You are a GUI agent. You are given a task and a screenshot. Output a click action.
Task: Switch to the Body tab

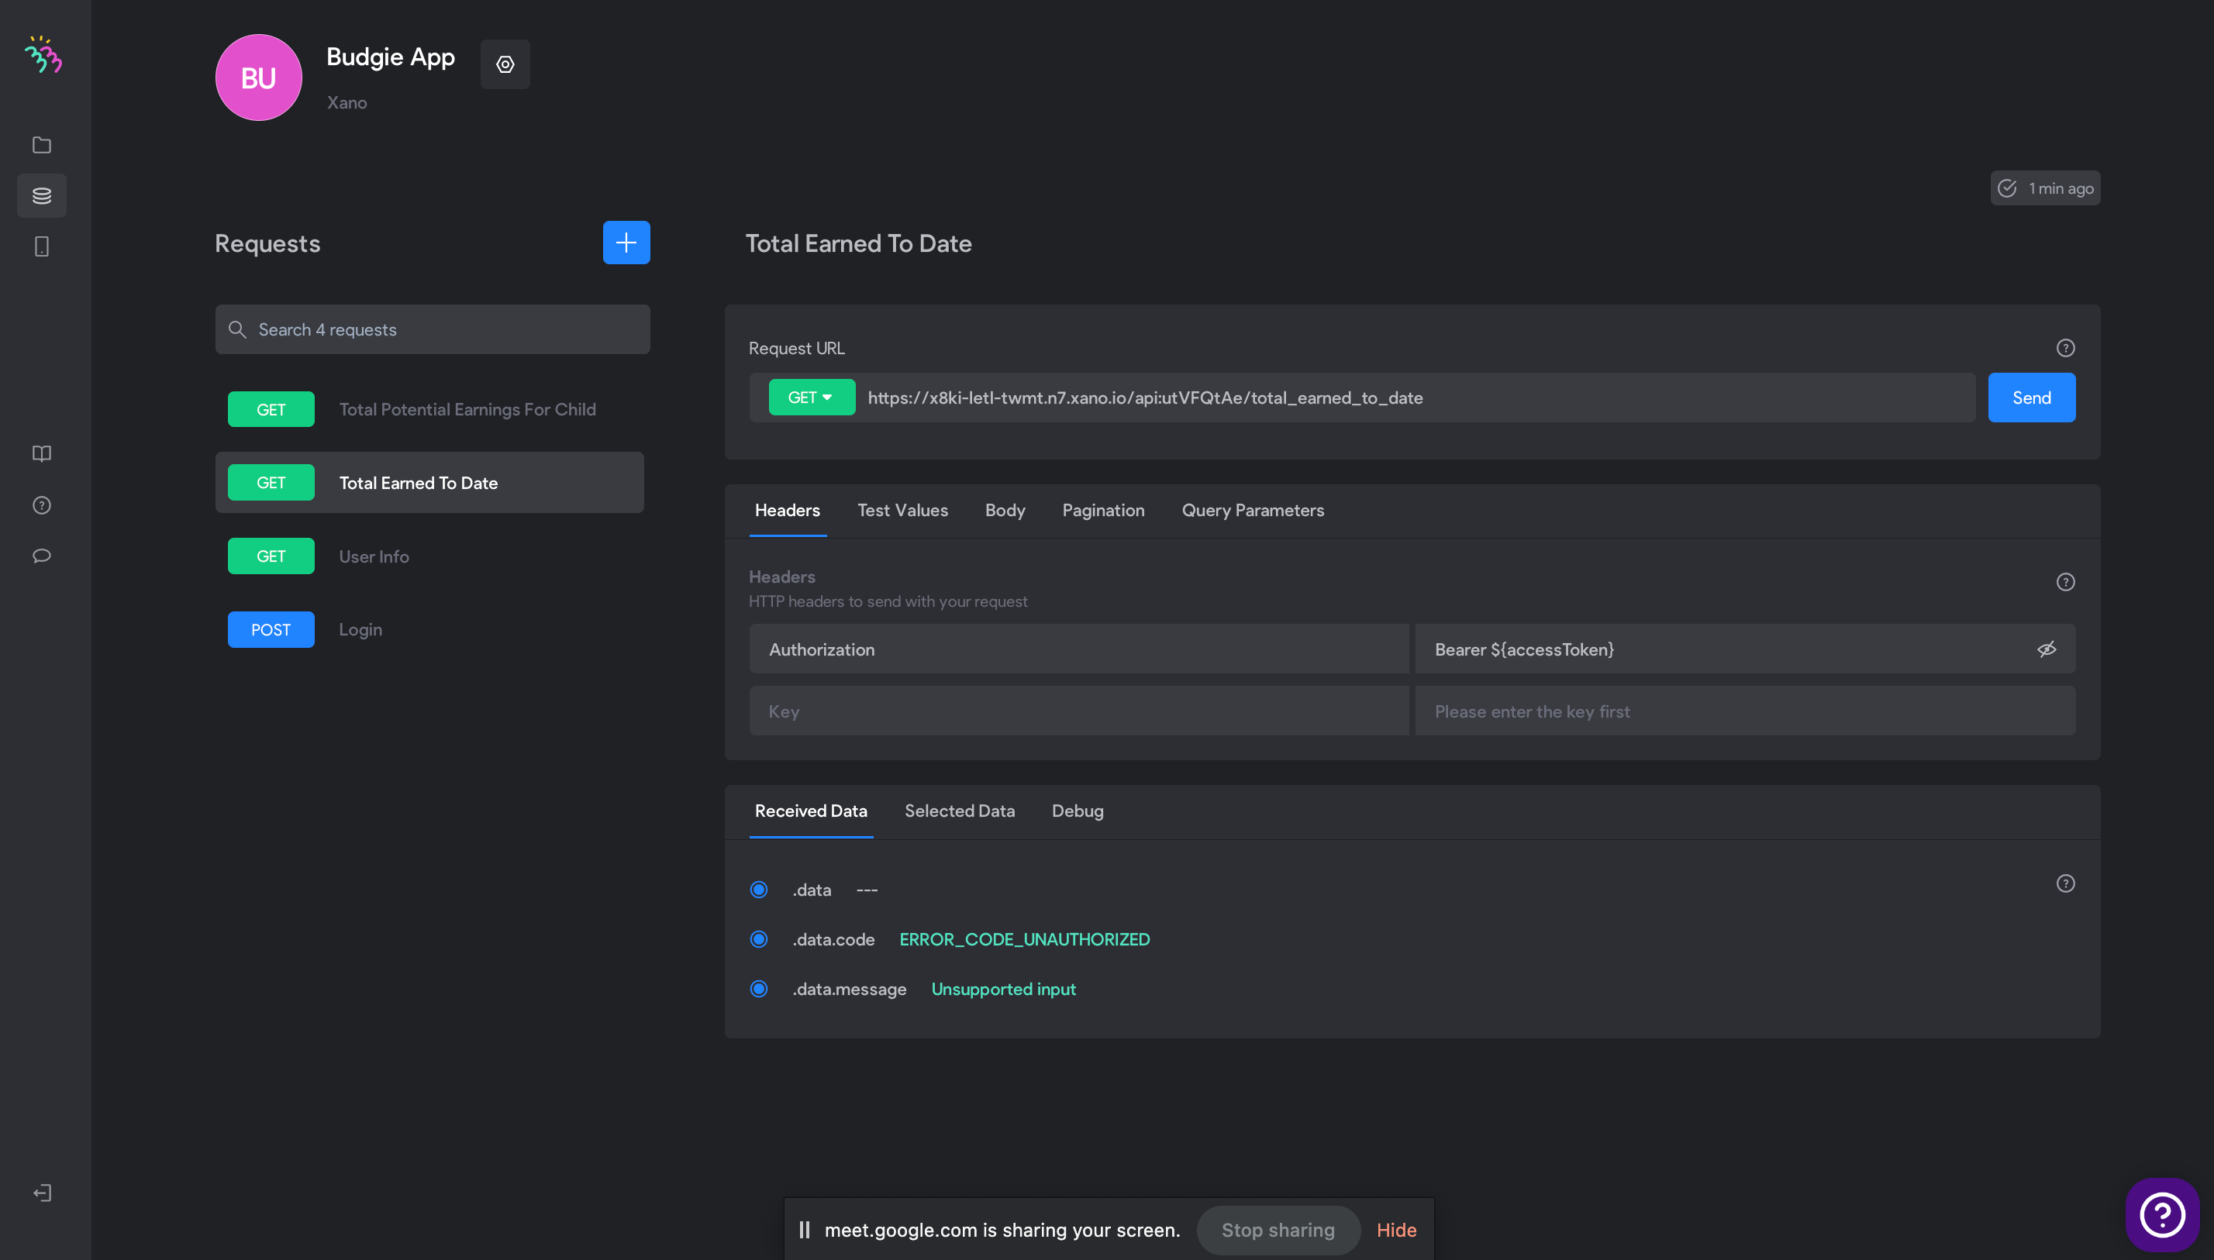point(1004,510)
